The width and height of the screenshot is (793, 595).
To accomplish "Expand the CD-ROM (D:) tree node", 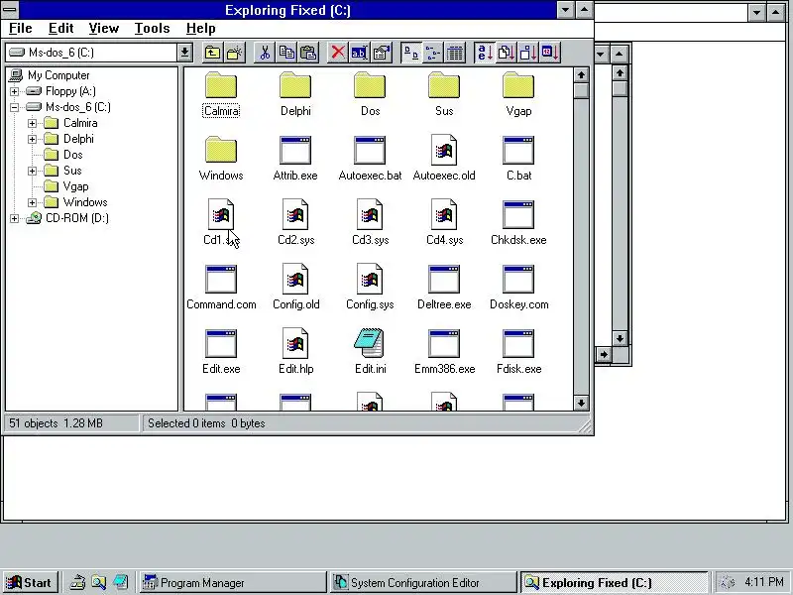I will click(x=15, y=218).
